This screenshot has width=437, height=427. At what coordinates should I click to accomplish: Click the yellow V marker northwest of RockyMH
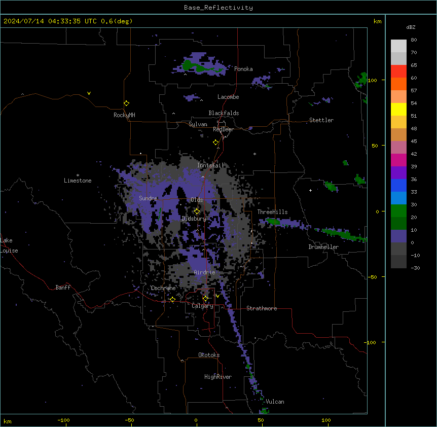coord(89,93)
